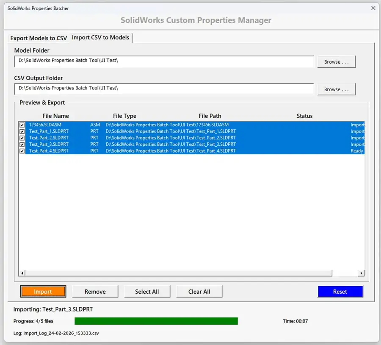
Task: Uncheck Test_Part_2.SLDPRT in the list
Action: pyautogui.click(x=22, y=138)
